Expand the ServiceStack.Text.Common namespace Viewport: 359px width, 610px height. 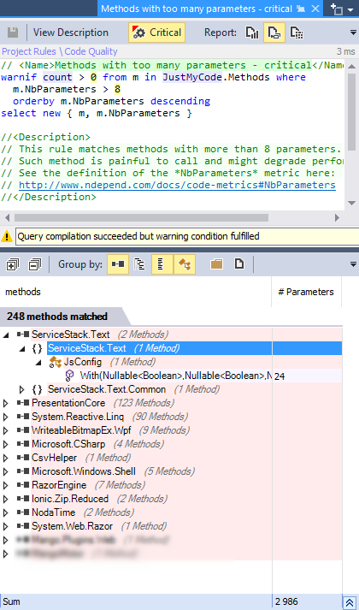point(22,389)
